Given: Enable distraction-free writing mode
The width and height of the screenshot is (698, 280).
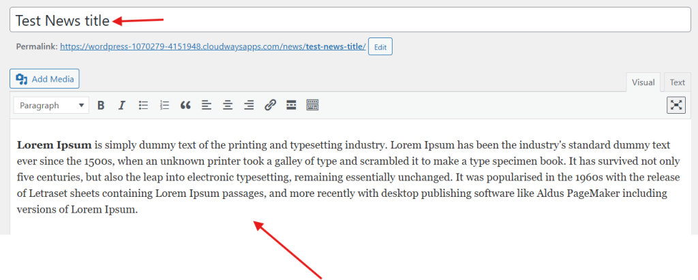Looking at the screenshot, I should tap(676, 105).
